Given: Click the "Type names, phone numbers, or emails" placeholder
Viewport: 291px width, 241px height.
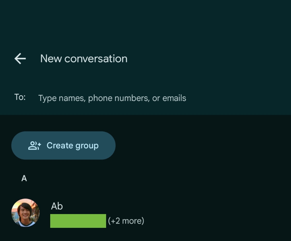Looking at the screenshot, I should pyautogui.click(x=112, y=98).
